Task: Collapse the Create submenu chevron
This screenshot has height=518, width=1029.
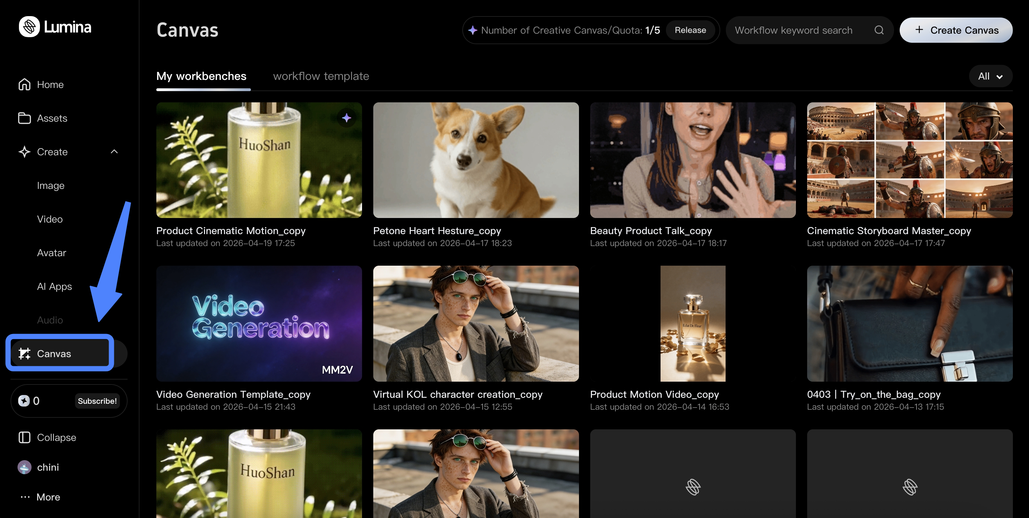Action: point(114,152)
